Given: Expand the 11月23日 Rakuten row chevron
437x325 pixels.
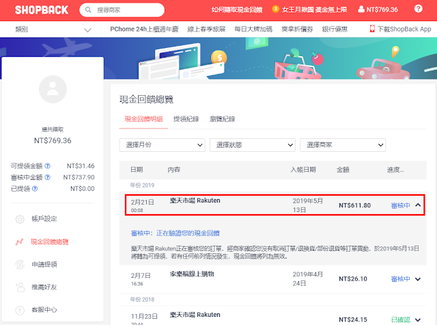Looking at the screenshot, I should coord(418,320).
